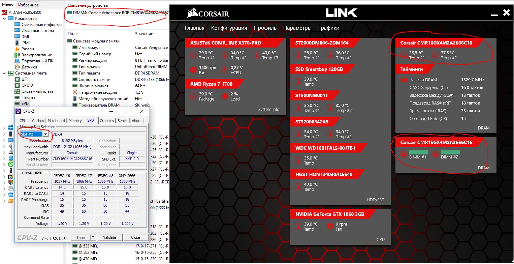The width and height of the screenshot is (514, 264).
Task: Open the Конфигурация tab in Corsair Link
Action: 229,28
